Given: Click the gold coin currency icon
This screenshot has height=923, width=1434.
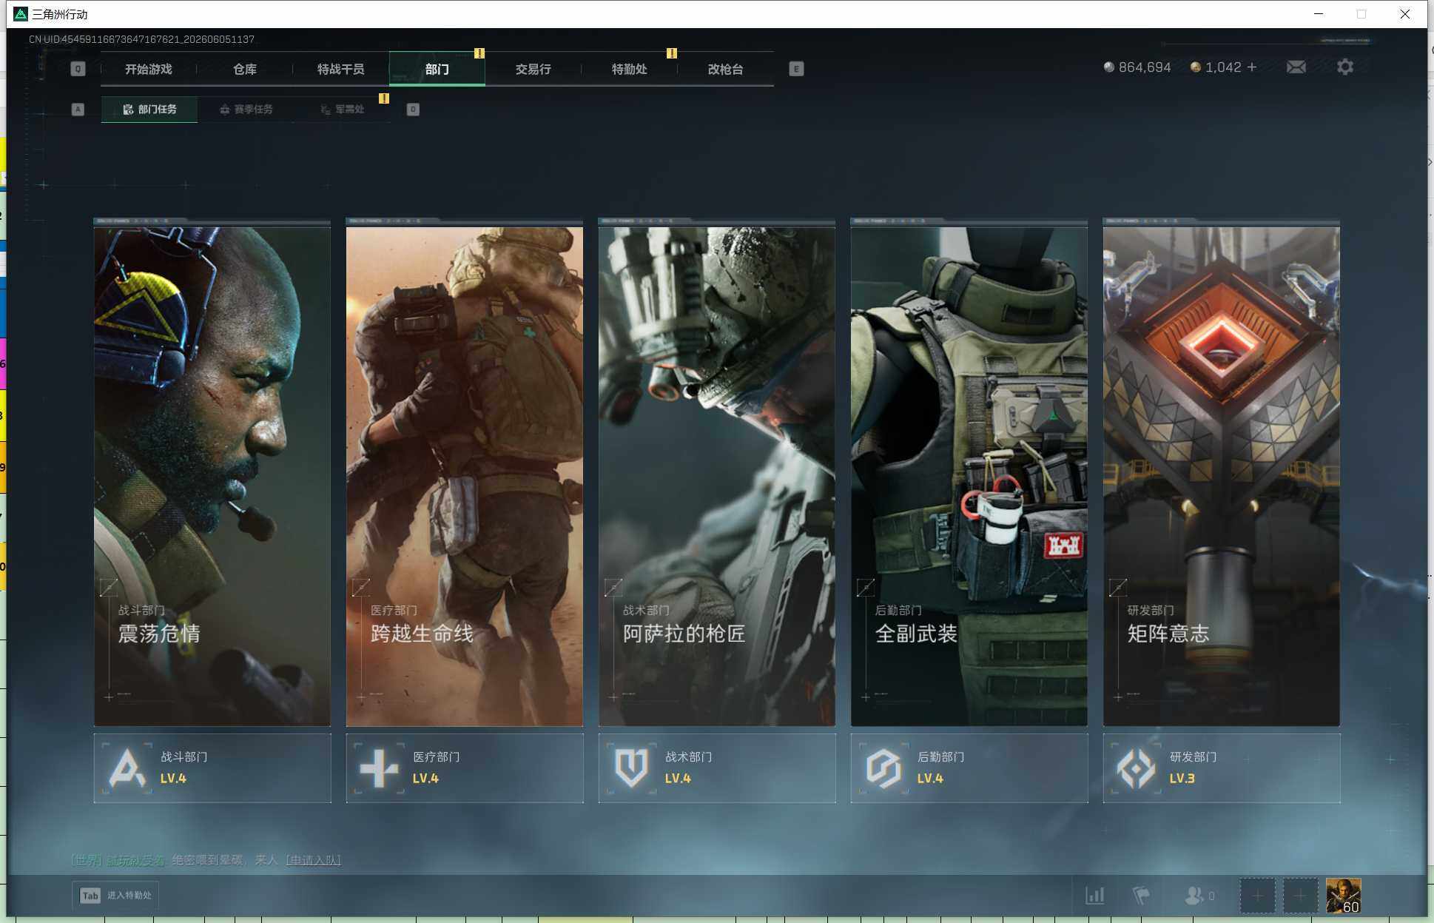Looking at the screenshot, I should click(1195, 67).
